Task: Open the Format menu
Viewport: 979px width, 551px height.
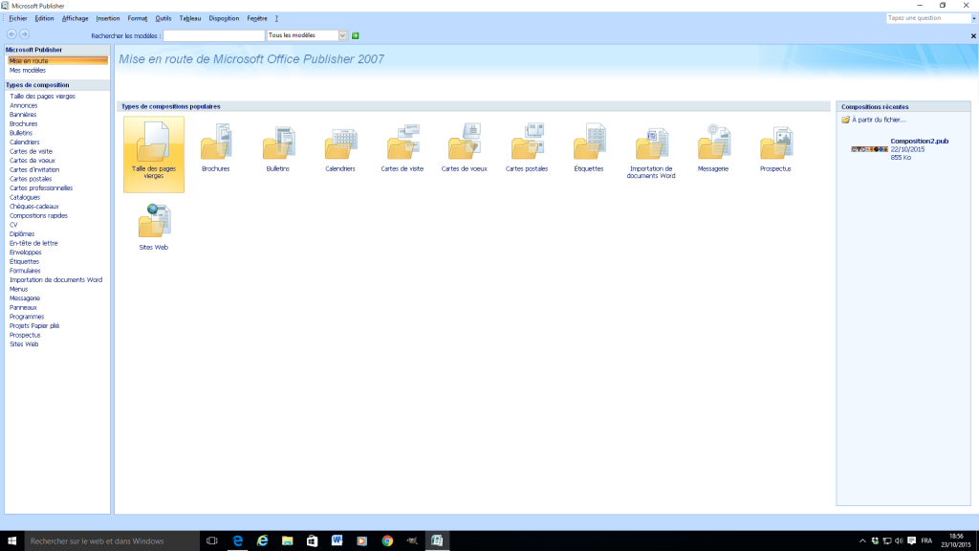Action: click(x=138, y=19)
